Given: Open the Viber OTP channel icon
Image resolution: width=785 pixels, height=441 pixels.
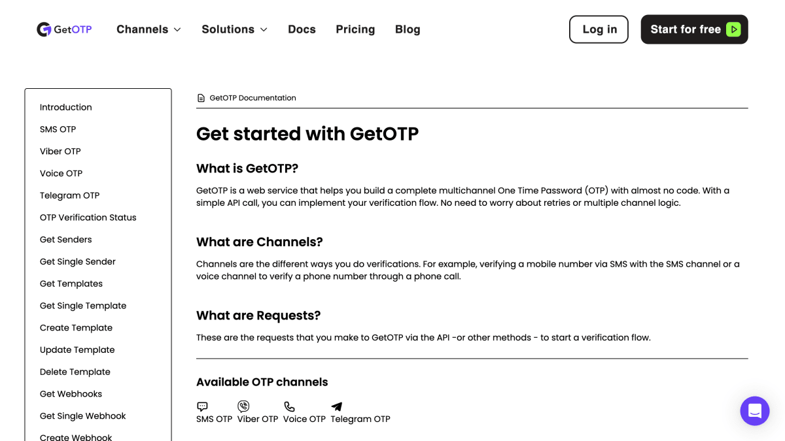Looking at the screenshot, I should point(243,406).
